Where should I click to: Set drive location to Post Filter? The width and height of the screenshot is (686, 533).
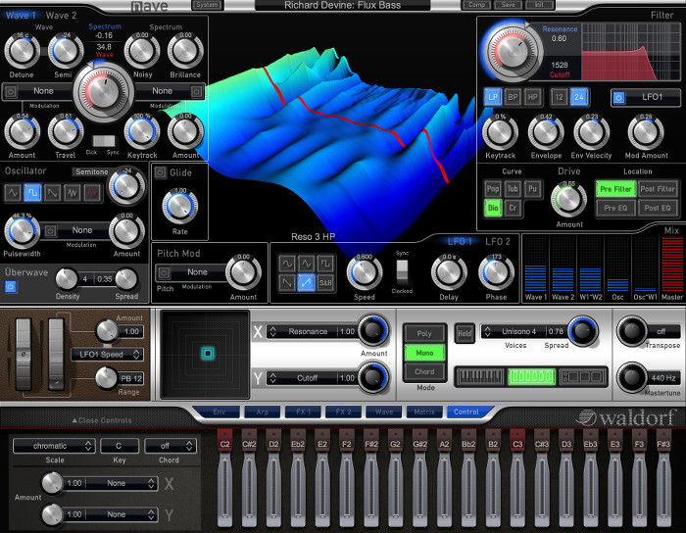(x=658, y=188)
